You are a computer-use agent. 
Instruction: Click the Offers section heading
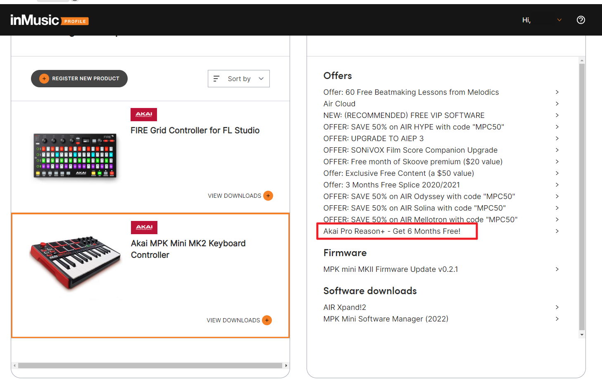[338, 76]
